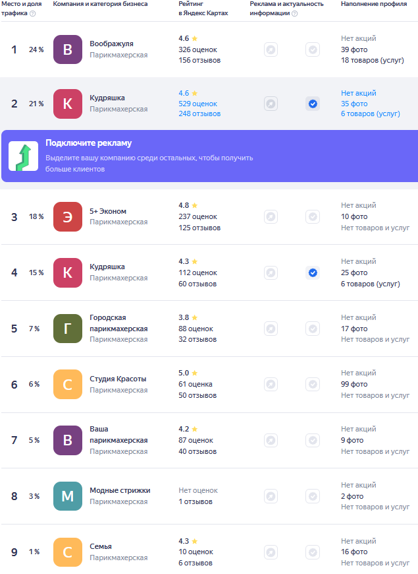
Task: Click the orange С avatar of Студия Красоты
Action: pos(68,385)
